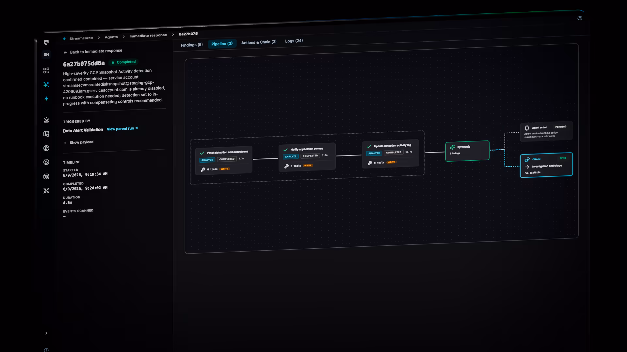Click the bolt icon beside StreamForce breadcrumb

pos(64,39)
